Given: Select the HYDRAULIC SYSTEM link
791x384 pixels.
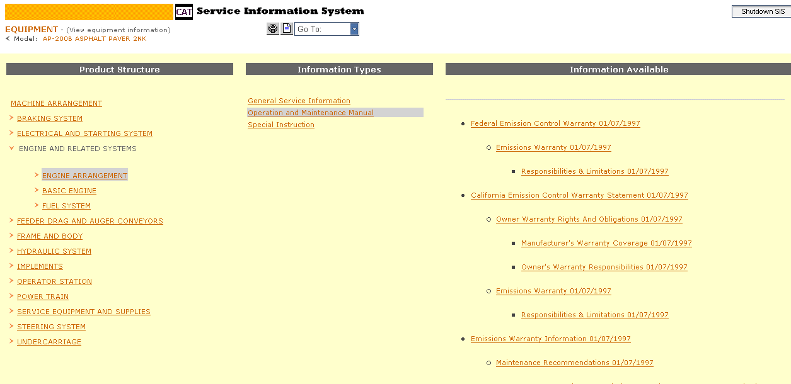Looking at the screenshot, I should tap(54, 251).
